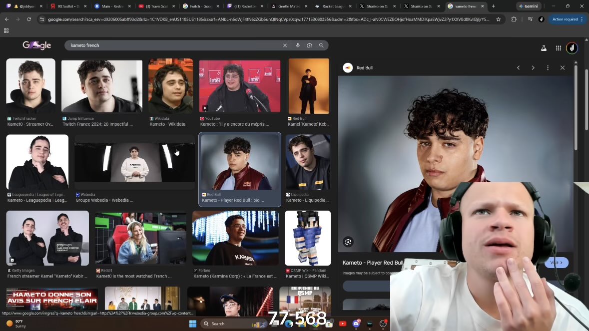Click the preview panel scrollbar

(x=576, y=107)
